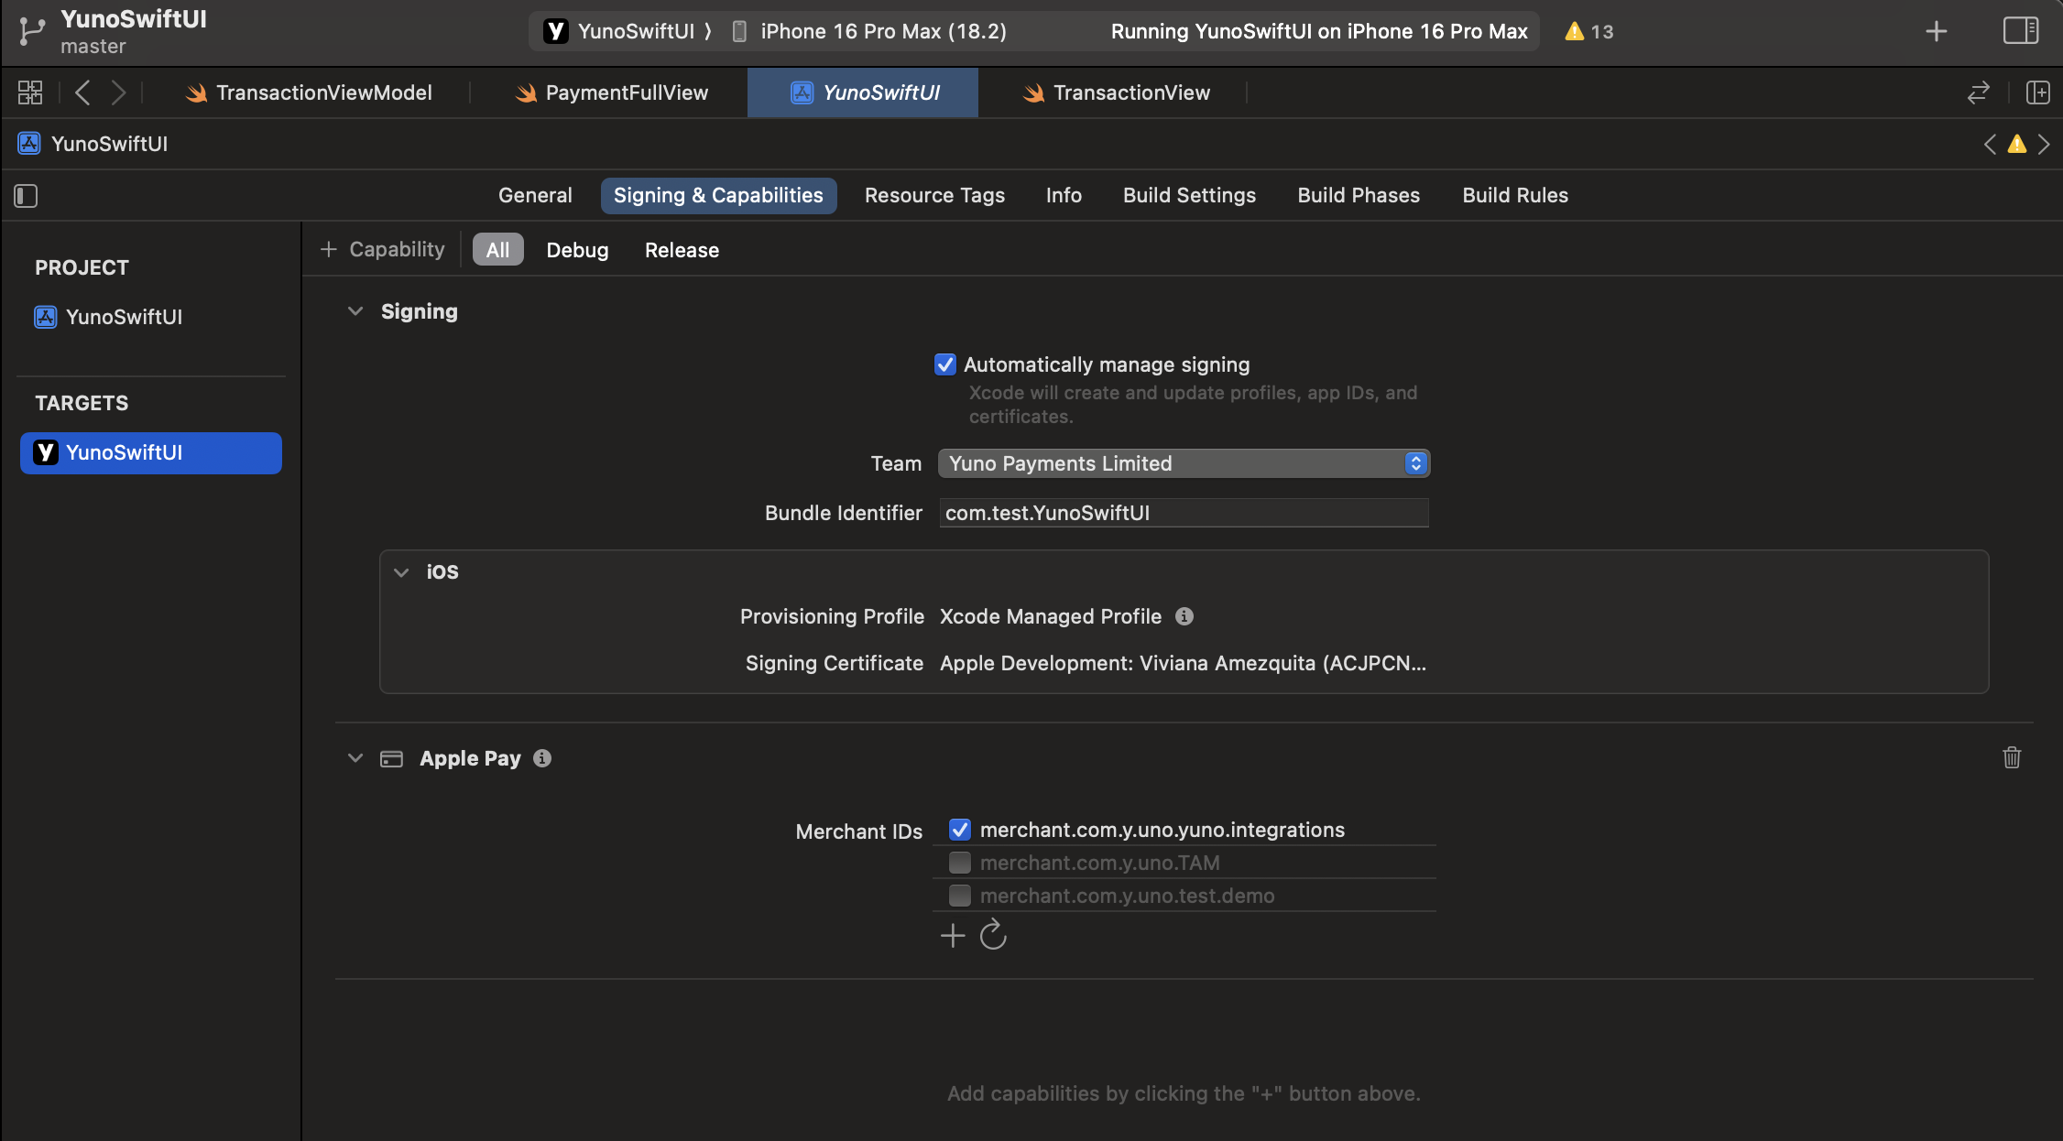Select the Signing & Capabilities tab
2063x1141 pixels.
718,195
